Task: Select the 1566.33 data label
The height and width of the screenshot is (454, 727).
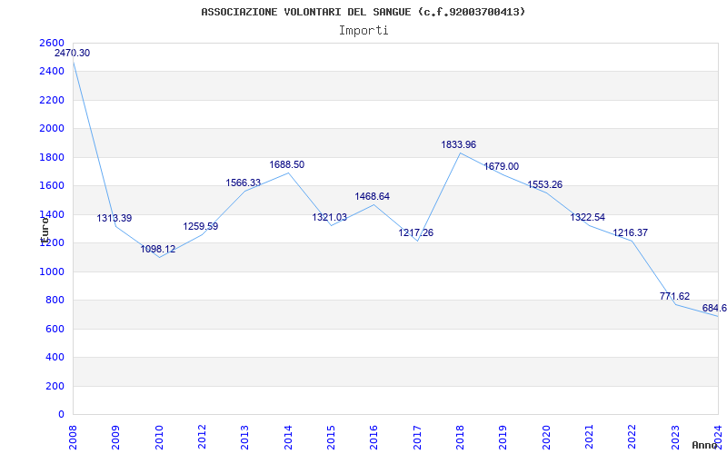Action: point(244,183)
